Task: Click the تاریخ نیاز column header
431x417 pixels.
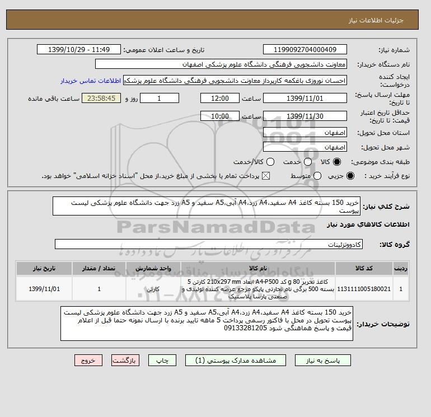Action: coord(44,268)
